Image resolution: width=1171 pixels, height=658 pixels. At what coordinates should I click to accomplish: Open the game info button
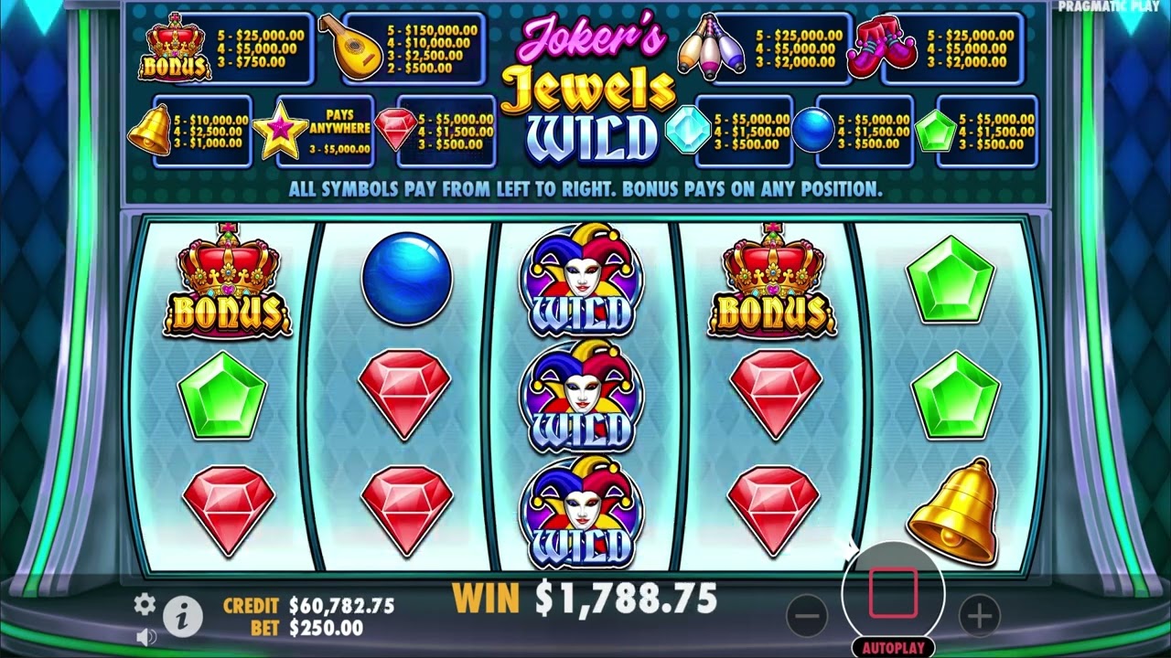[183, 618]
